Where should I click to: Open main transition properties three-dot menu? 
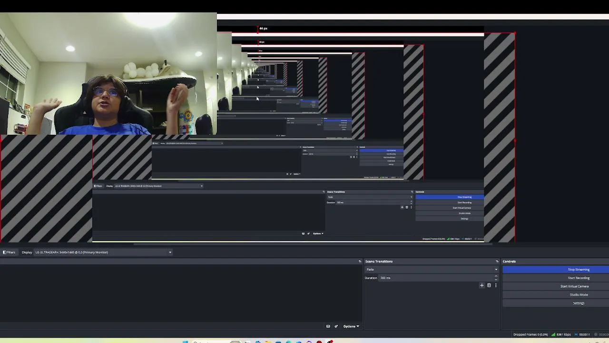[x=496, y=285]
